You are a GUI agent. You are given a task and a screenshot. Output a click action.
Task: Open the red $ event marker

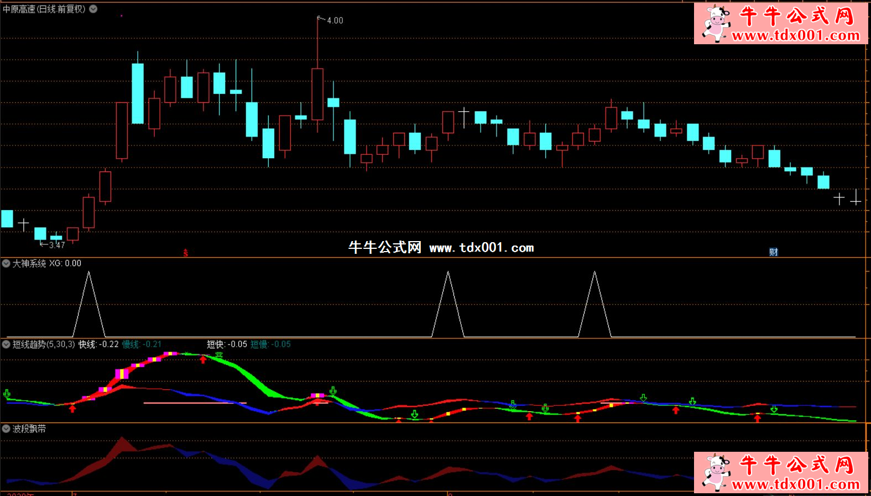pyautogui.click(x=186, y=253)
